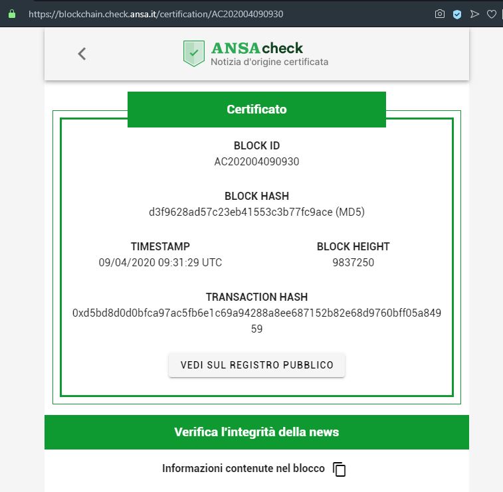Click the snapshot camera icon in address bar

point(440,14)
